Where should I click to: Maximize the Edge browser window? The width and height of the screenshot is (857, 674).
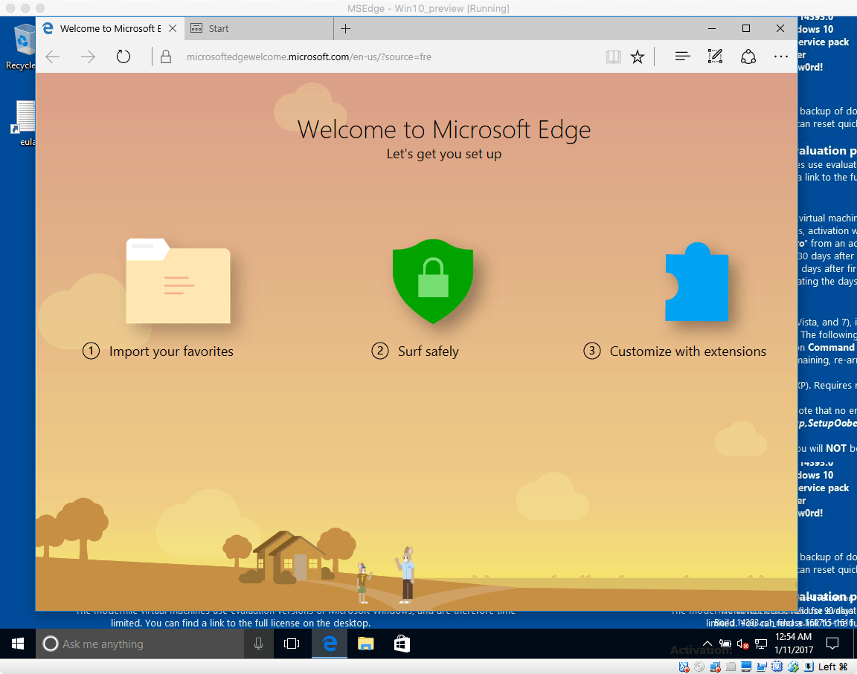click(x=746, y=28)
